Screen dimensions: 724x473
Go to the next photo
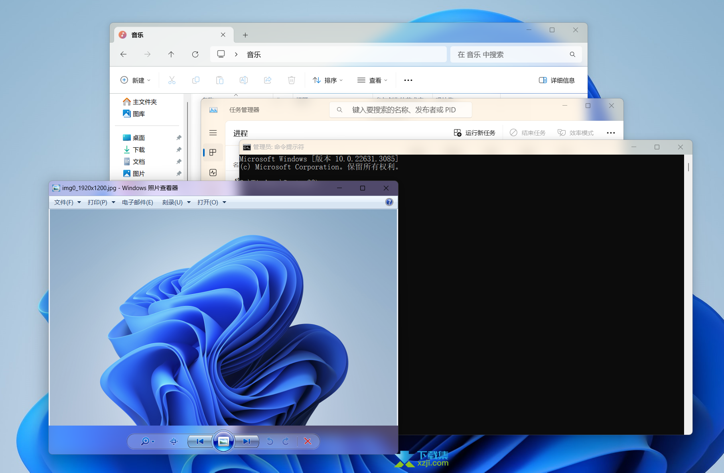tap(247, 441)
